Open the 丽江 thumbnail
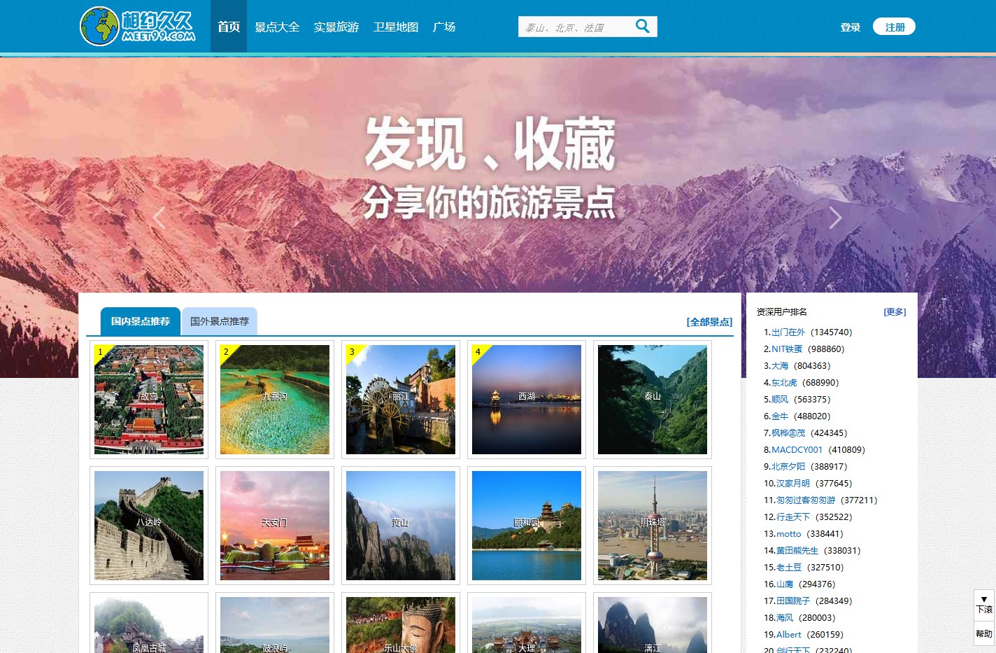The height and width of the screenshot is (653, 996). point(401,400)
